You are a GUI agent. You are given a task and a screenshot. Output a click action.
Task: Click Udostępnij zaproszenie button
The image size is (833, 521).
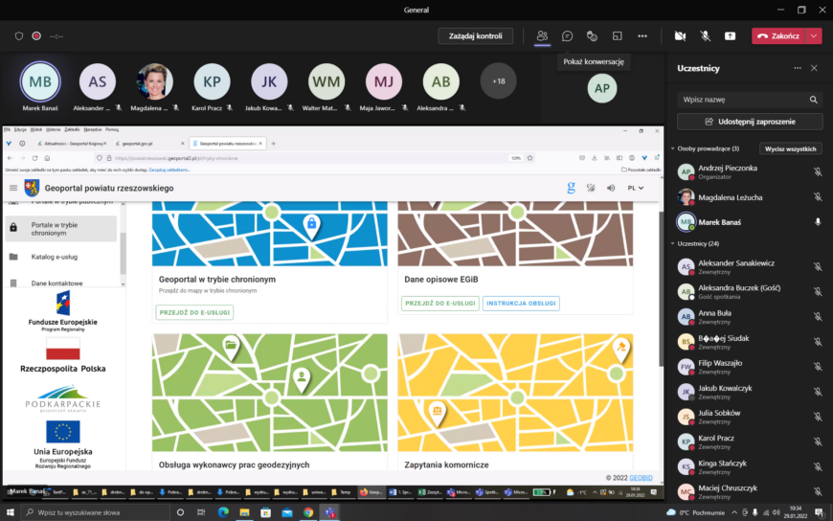pos(750,122)
